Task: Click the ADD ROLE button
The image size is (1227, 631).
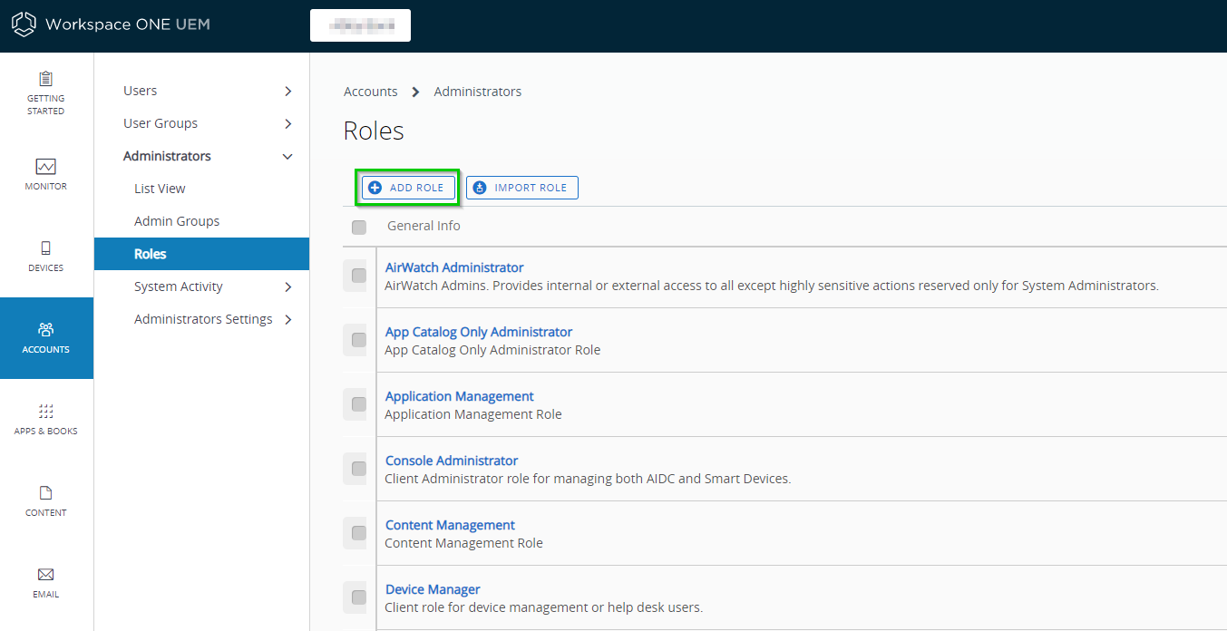Action: pos(407,187)
